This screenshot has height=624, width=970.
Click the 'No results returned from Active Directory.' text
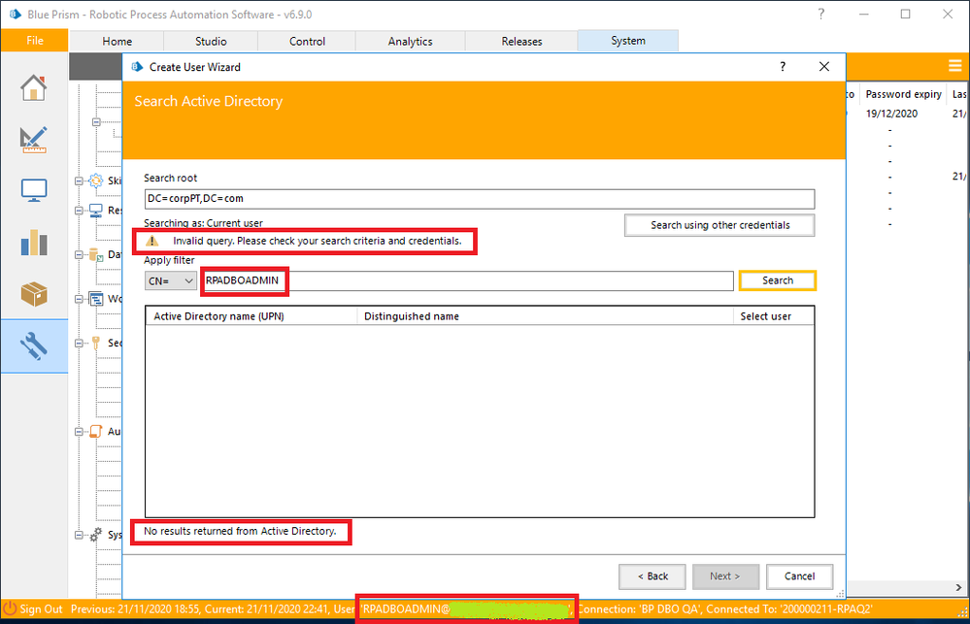pos(240,531)
